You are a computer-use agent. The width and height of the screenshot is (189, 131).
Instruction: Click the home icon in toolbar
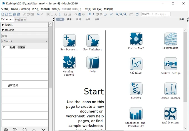point(79,14)
